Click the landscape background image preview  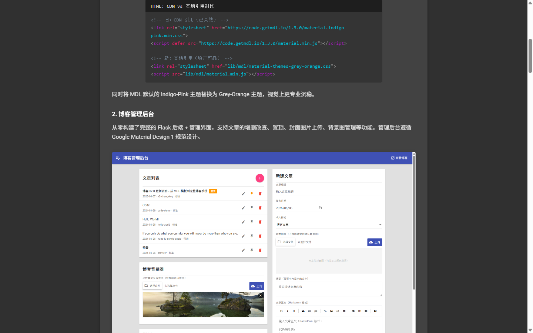click(x=203, y=305)
